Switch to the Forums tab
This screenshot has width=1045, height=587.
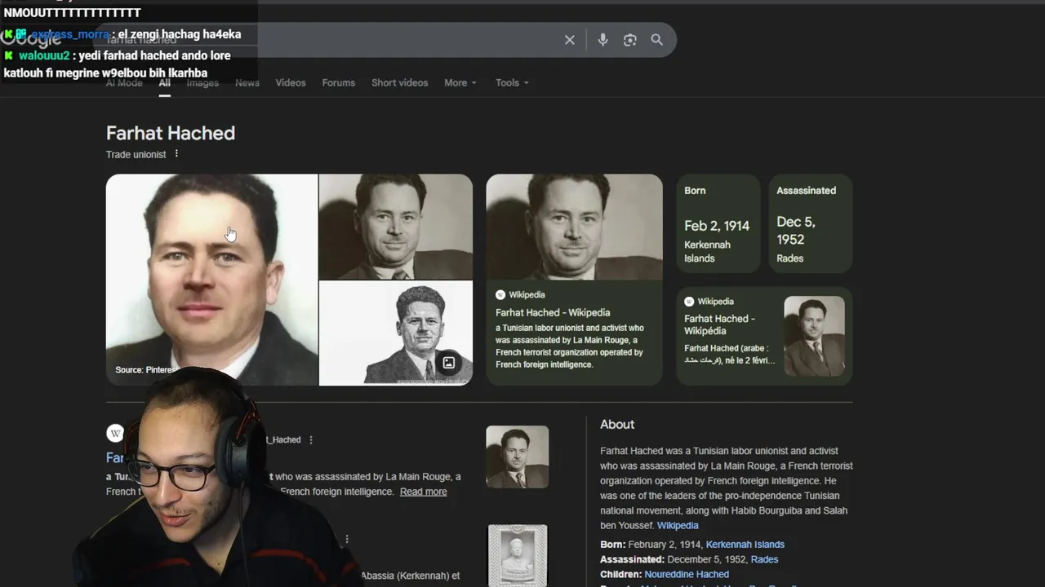(x=338, y=82)
